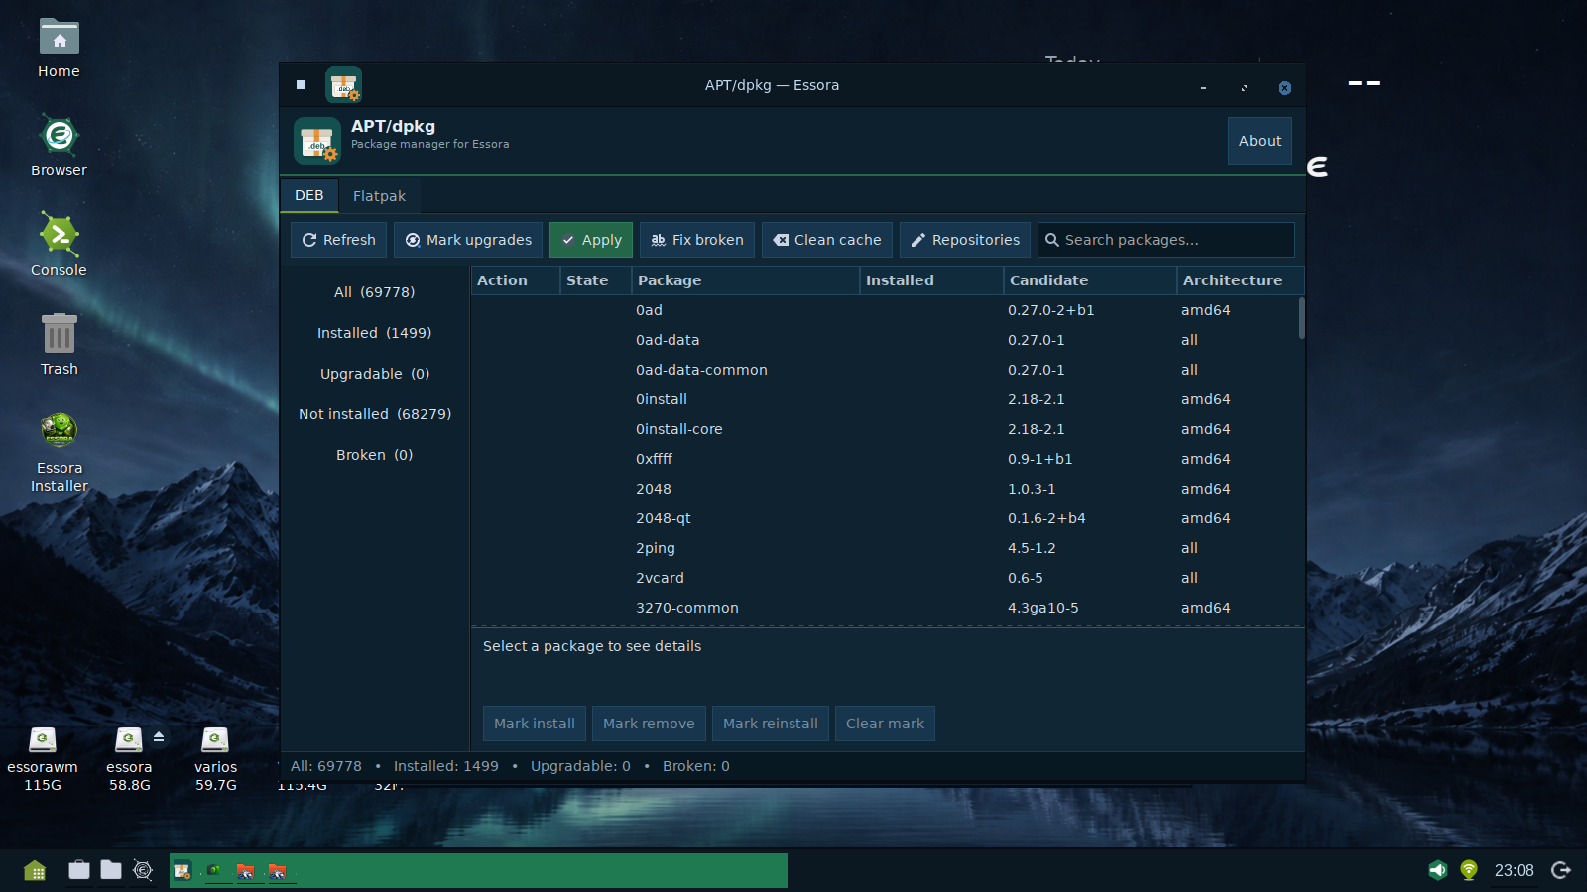This screenshot has height=892, width=1587.
Task: Click the briefcase icon in taskbar
Action: click(x=79, y=870)
